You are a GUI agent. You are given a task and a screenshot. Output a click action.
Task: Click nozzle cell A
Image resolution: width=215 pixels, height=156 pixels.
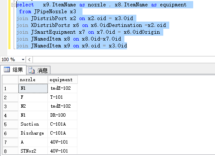click(x=33, y=142)
